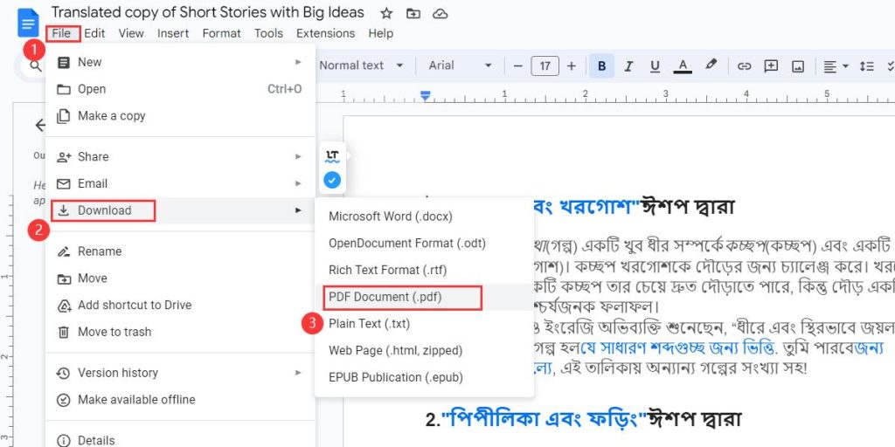The image size is (895, 447).
Task: Download as Rich Text Format (.rtf)
Action: pyautogui.click(x=424, y=271)
